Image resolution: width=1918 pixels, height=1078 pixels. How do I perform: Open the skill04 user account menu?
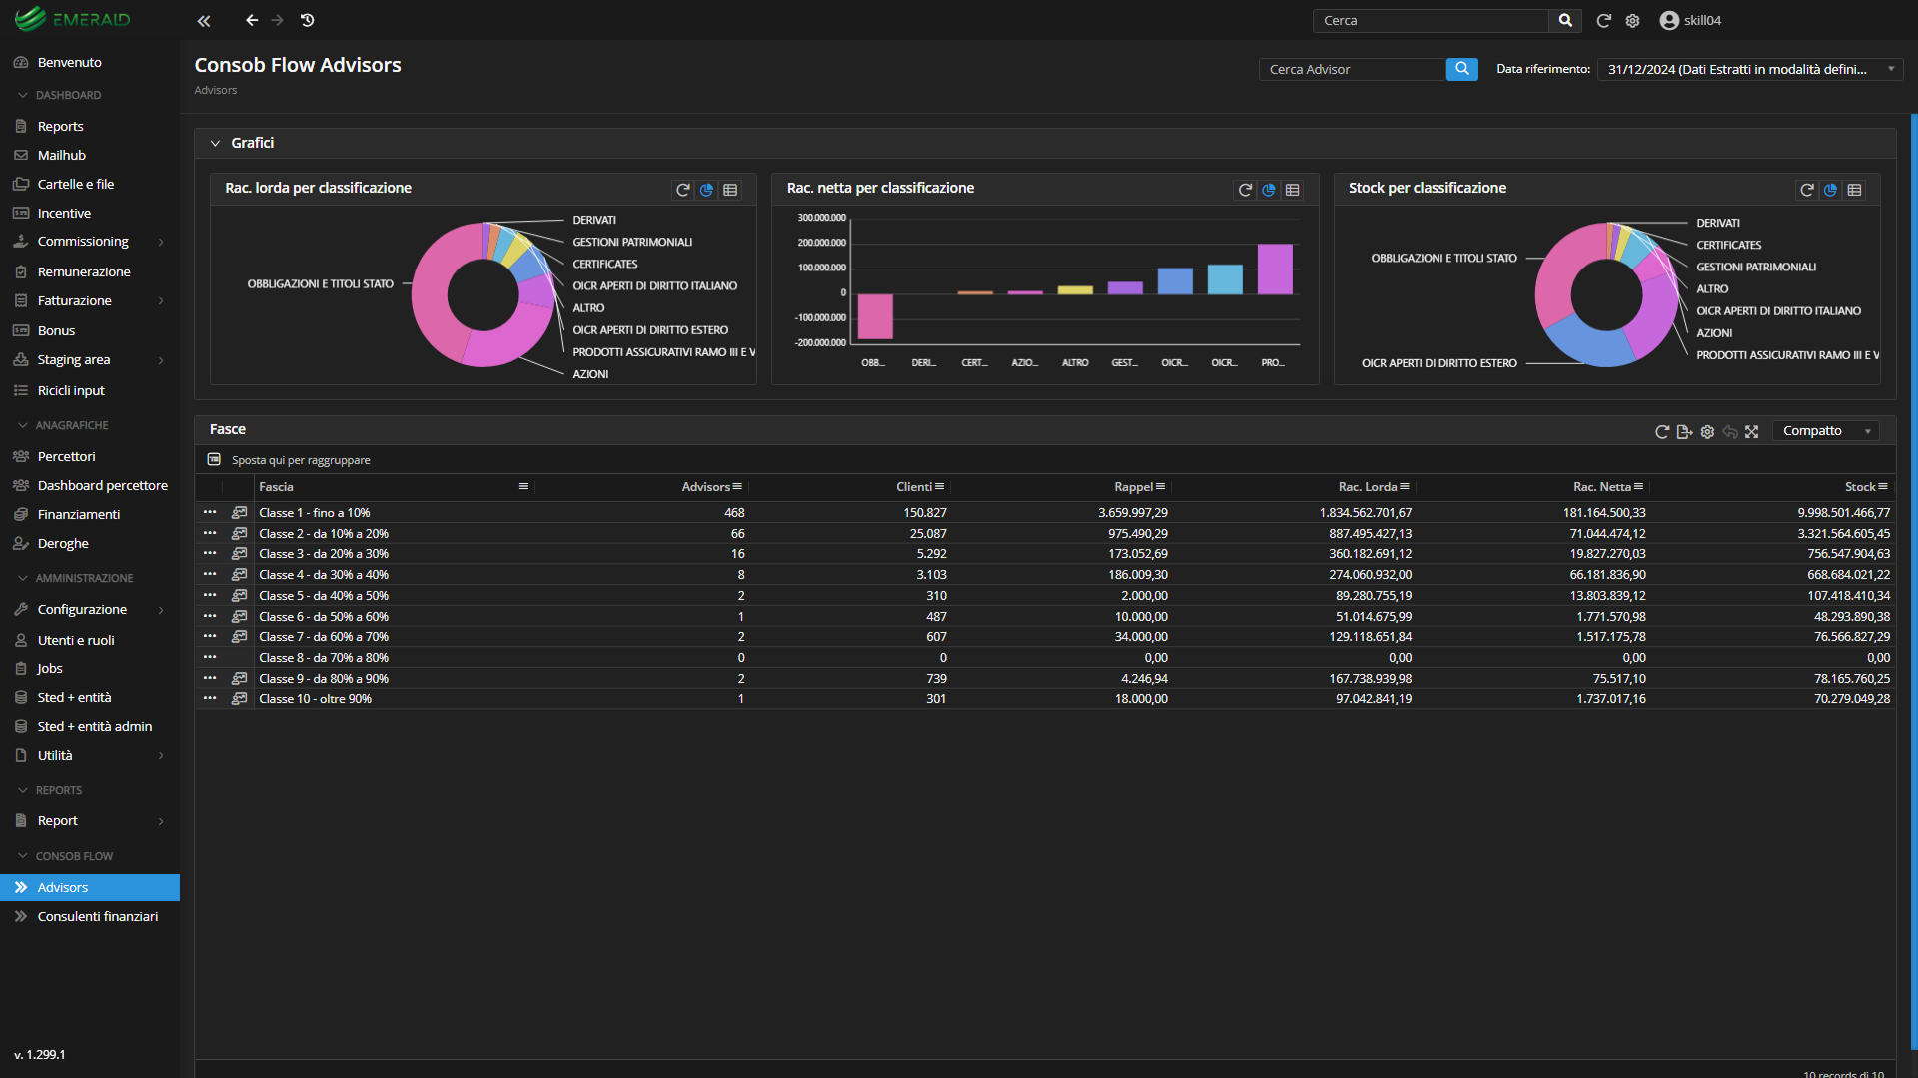1690,20
